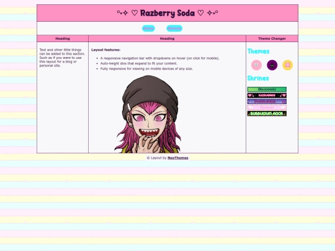Select the 'responsive navigation bar' bullet text
Viewport: 335px width, 251px height.
click(160, 58)
